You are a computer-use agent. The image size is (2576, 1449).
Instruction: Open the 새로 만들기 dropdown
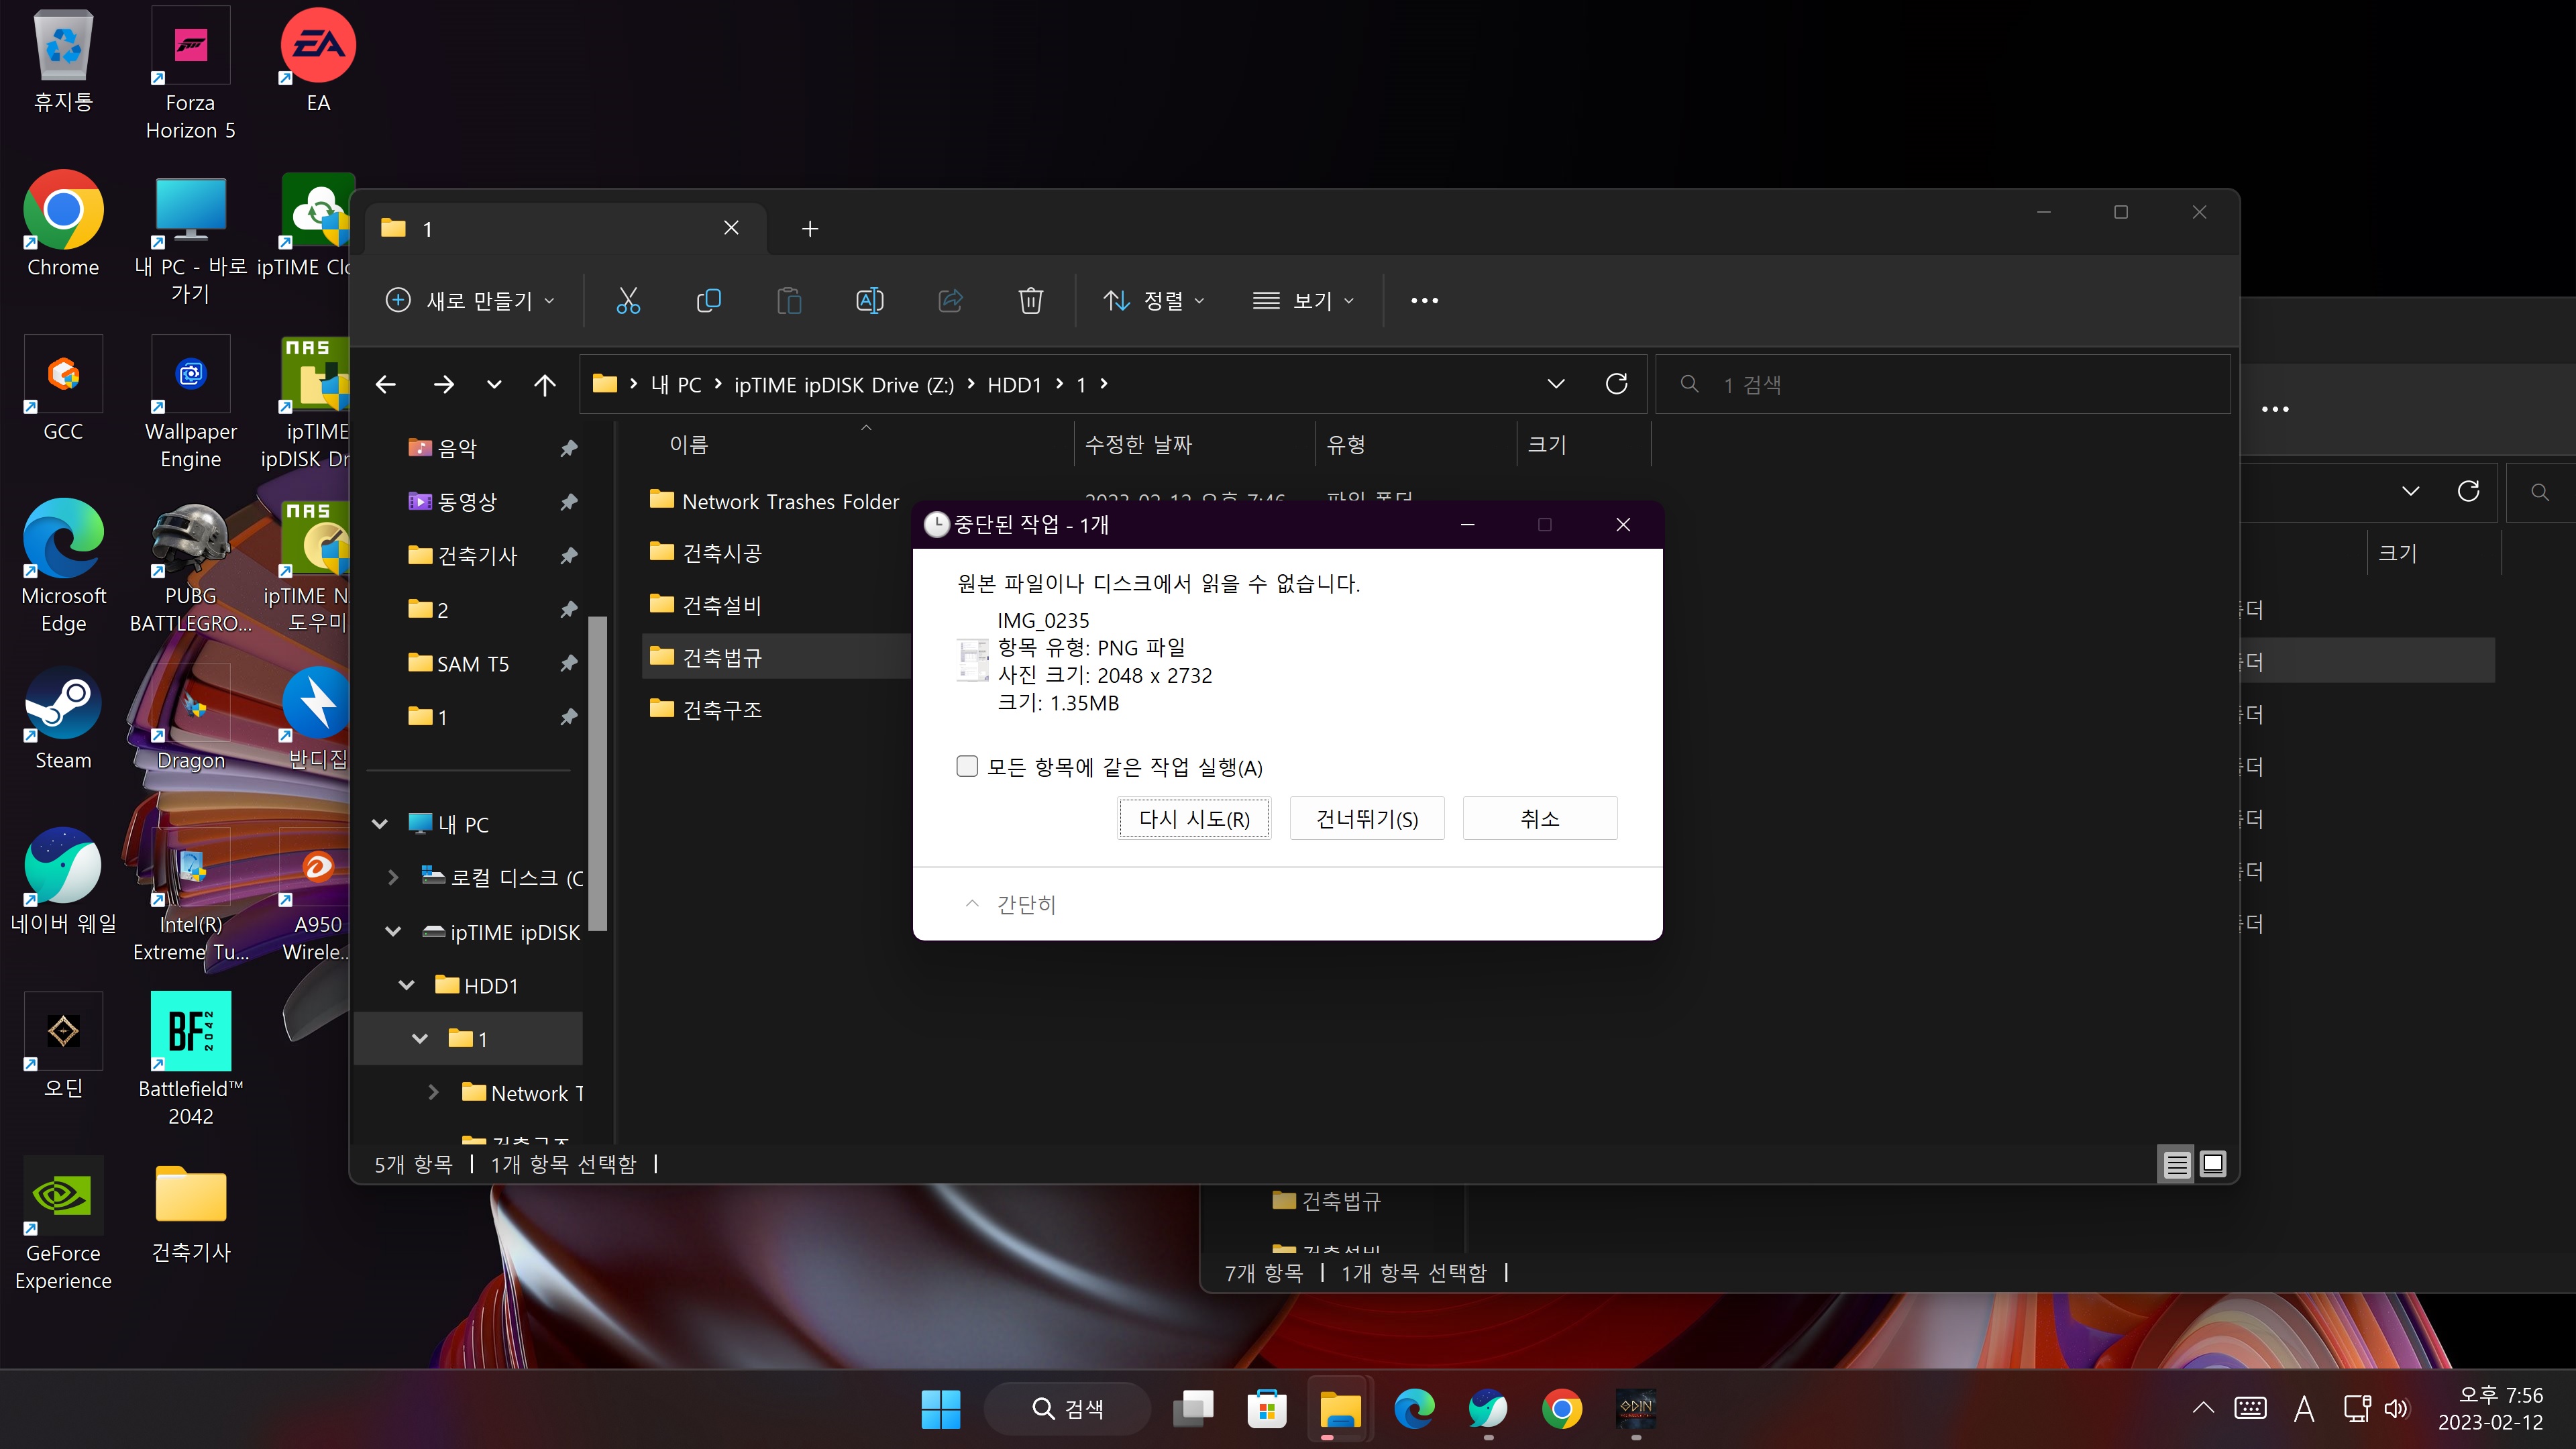click(470, 300)
